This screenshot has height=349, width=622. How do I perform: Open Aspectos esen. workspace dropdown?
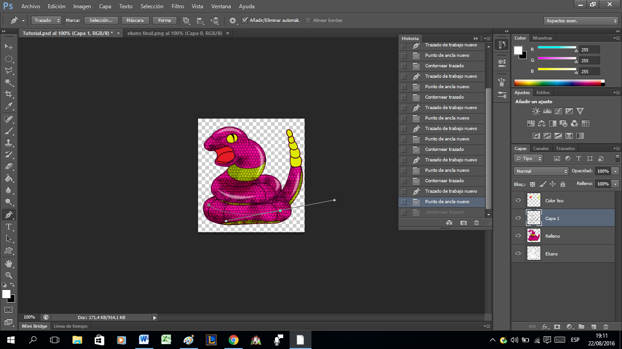pyautogui.click(x=581, y=21)
